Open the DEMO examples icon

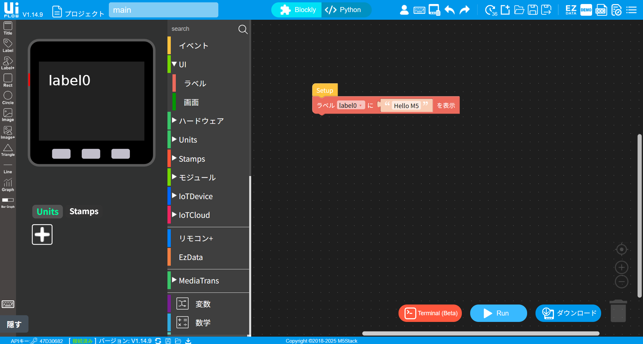[586, 10]
